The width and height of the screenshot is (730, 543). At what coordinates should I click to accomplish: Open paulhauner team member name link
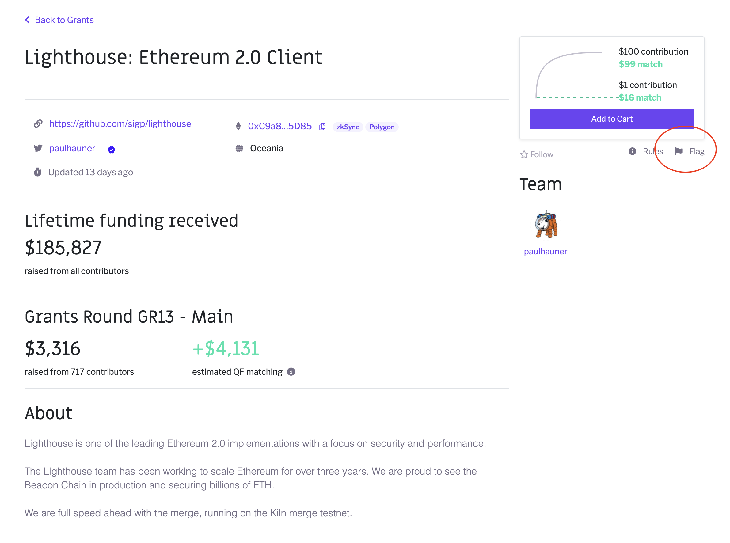pos(545,252)
